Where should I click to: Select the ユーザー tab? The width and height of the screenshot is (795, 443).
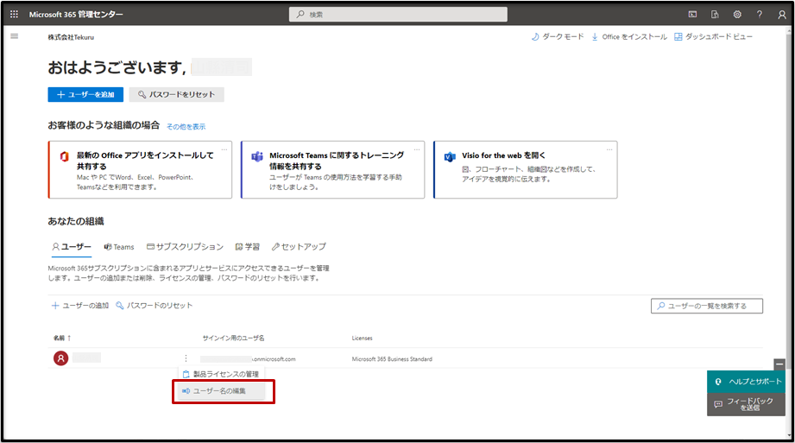[72, 247]
